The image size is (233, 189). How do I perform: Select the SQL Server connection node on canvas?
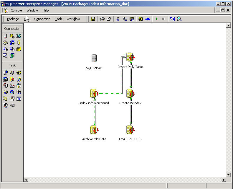pos(94,58)
